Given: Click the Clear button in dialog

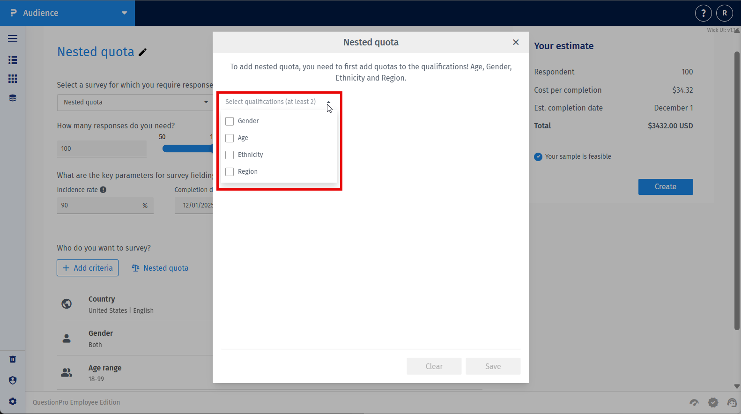Looking at the screenshot, I should (434, 366).
